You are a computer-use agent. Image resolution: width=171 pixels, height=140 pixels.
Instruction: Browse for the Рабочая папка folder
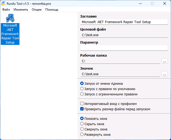(x=165, y=61)
